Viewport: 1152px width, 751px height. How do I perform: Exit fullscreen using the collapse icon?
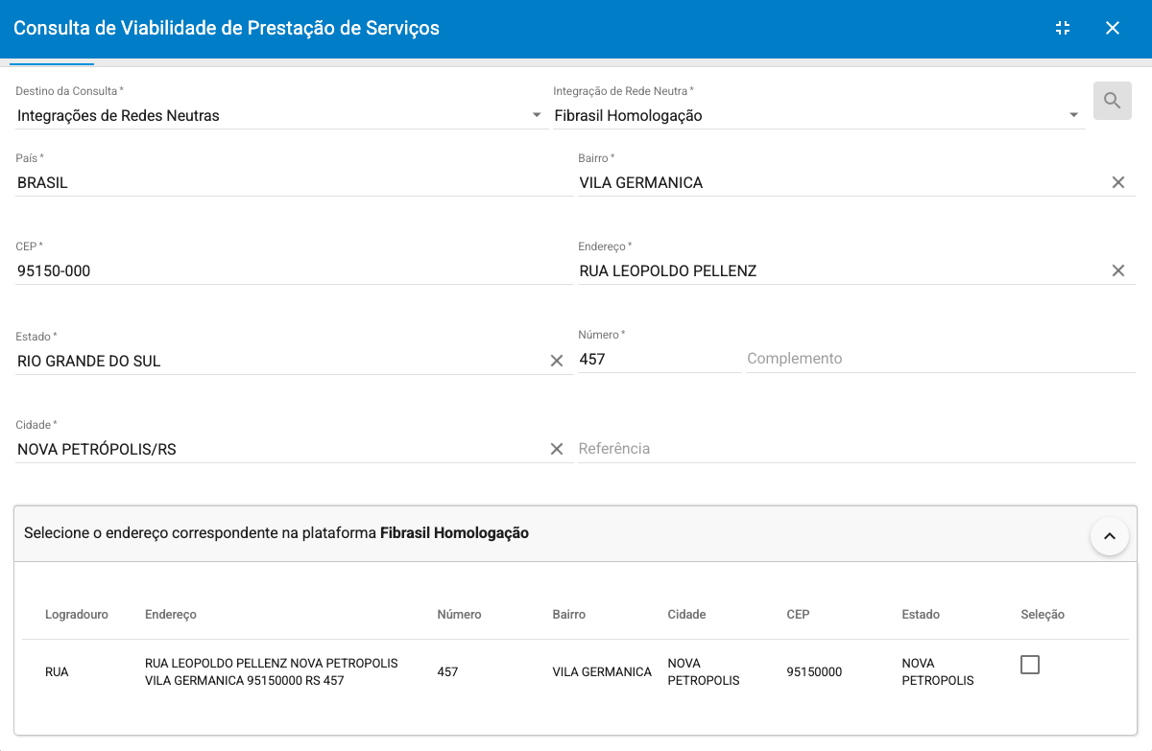click(x=1062, y=28)
